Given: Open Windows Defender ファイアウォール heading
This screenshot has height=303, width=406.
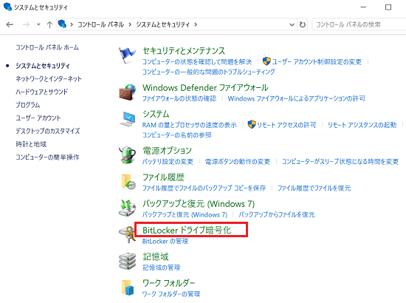Looking at the screenshot, I should tap(205, 88).
